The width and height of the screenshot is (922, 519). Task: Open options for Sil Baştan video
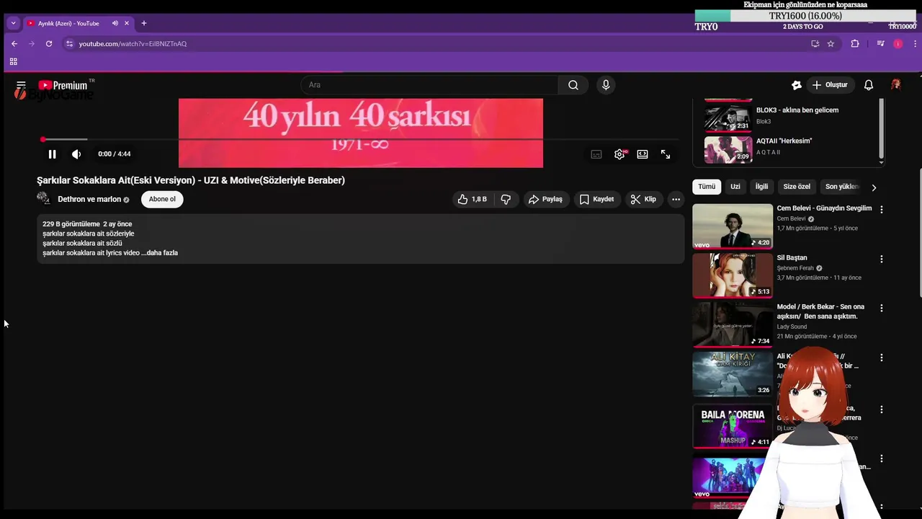[x=881, y=259]
